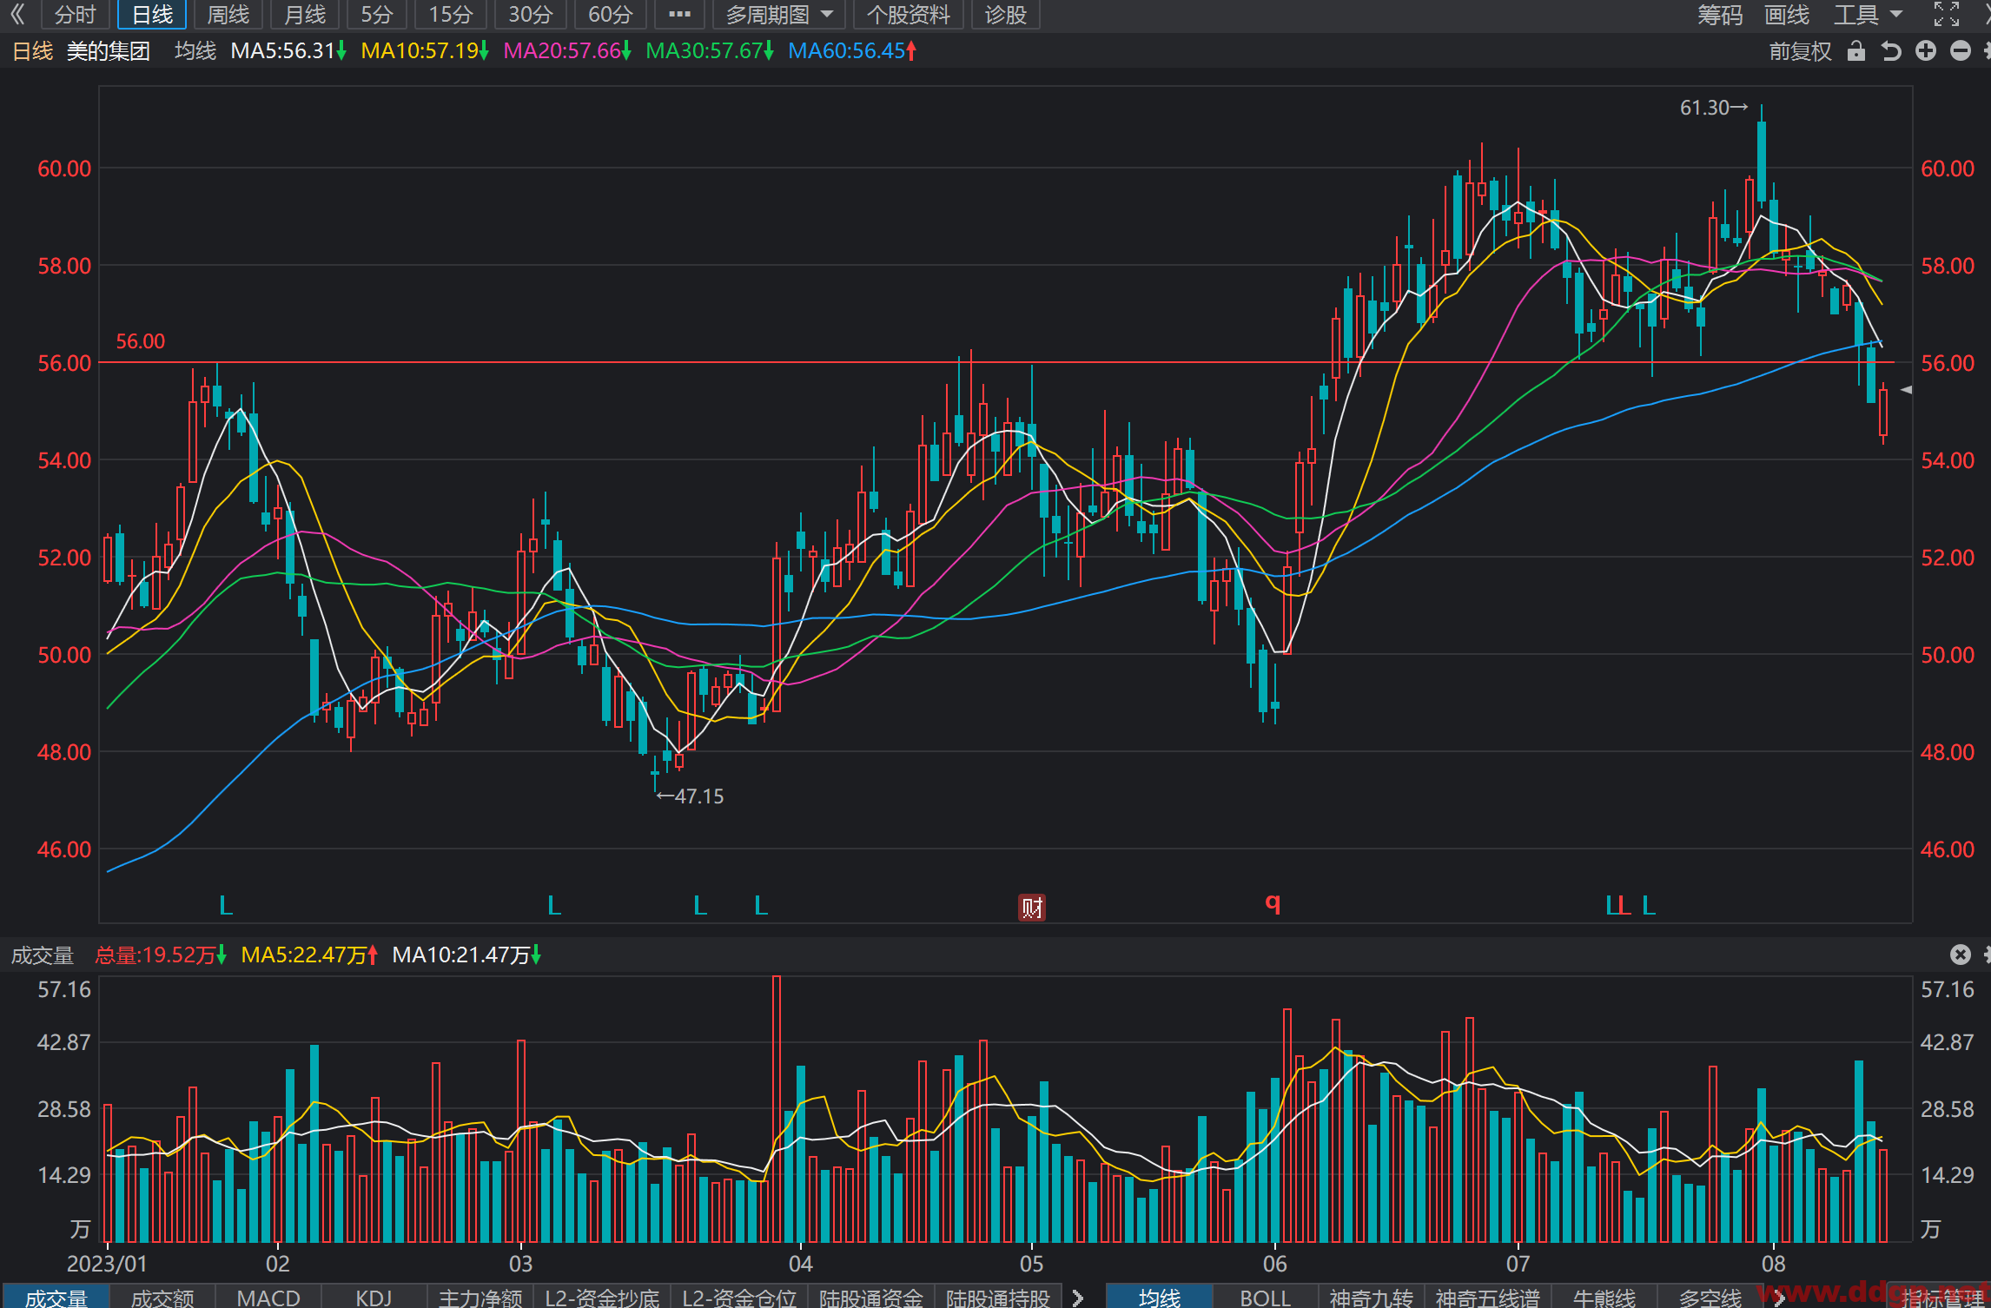This screenshot has width=1991, height=1308.
Task: Zoom in with the plus icon
Action: tap(1926, 51)
